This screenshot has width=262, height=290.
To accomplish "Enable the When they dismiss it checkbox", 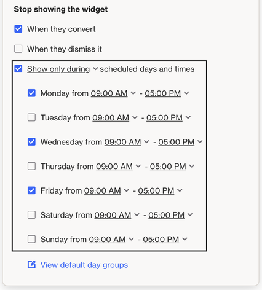I will (x=18, y=49).
